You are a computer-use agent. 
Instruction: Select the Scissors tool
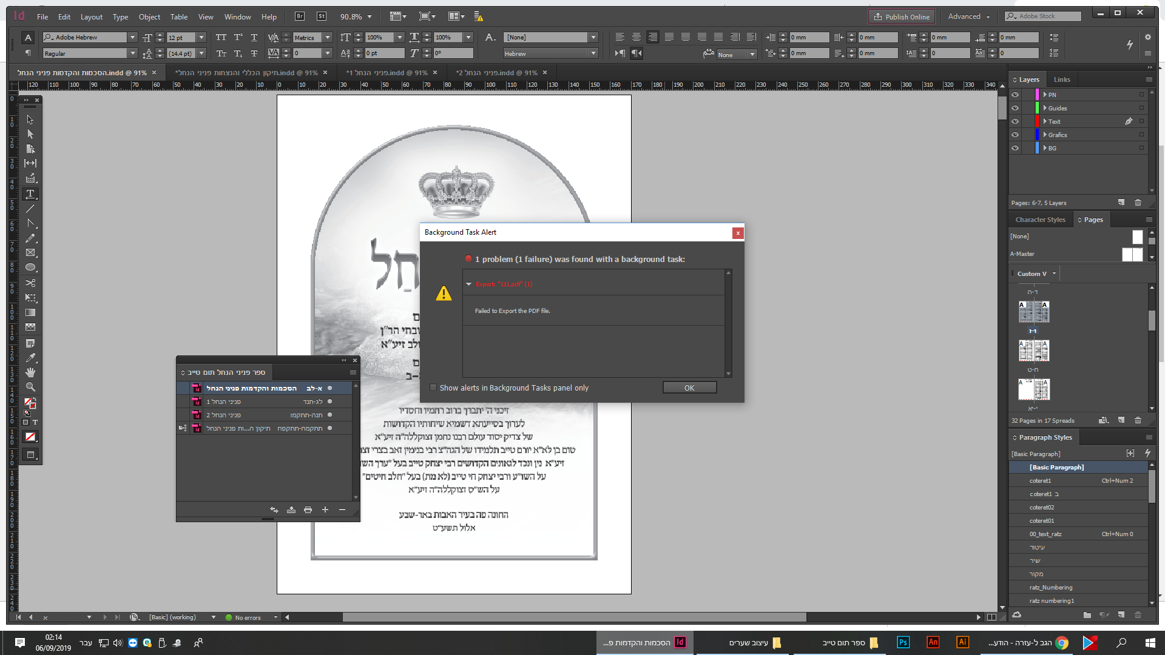click(x=30, y=283)
